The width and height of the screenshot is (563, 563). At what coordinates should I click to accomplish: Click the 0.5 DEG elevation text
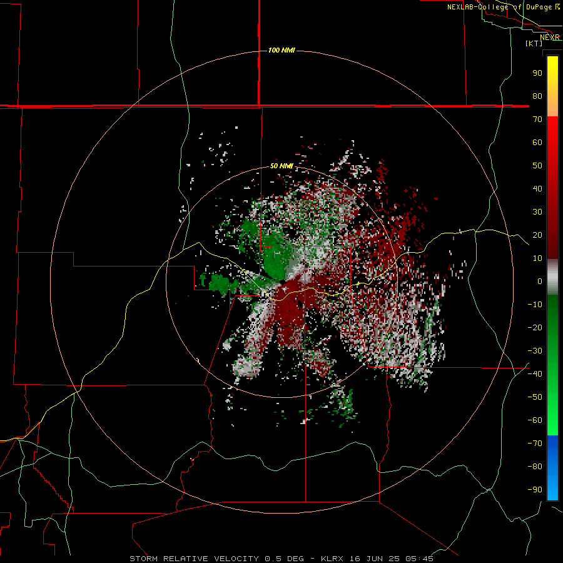coord(285,559)
